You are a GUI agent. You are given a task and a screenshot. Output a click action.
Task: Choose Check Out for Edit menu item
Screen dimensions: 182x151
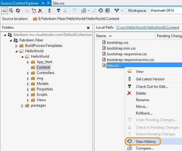tap(152, 87)
